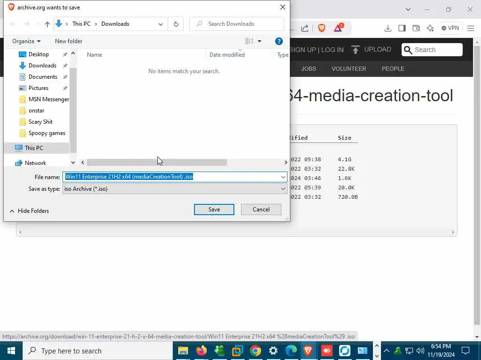Click the Windows Start button
Image resolution: width=481 pixels, height=360 pixels.
[x=11, y=351]
